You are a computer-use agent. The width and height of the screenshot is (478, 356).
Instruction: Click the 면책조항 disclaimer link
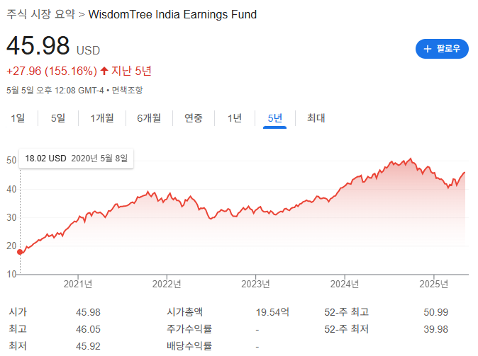click(x=127, y=91)
